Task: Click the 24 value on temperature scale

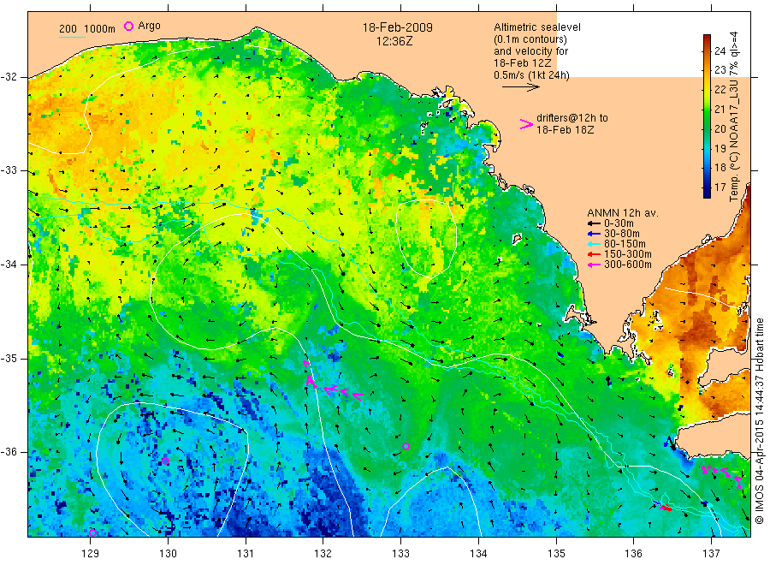Action: tap(720, 51)
